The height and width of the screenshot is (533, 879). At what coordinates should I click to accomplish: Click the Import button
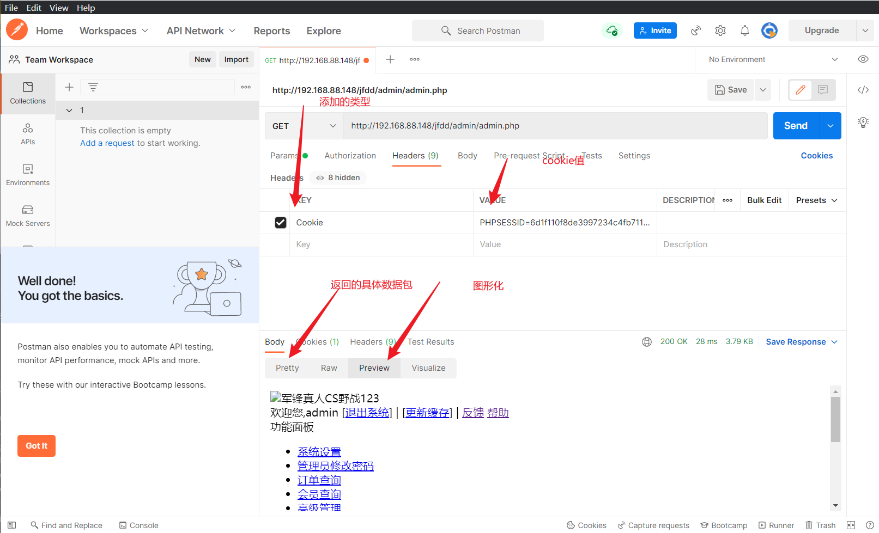[x=237, y=59]
